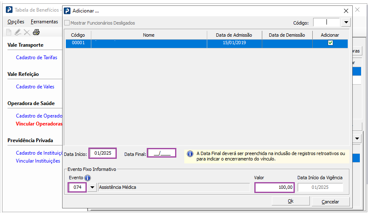Open Cadastro de Tarifas link
The height and width of the screenshot is (213, 369).
36,58
